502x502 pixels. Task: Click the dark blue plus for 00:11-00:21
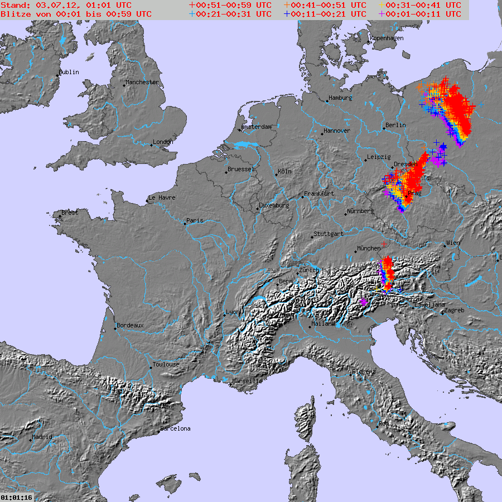click(x=287, y=14)
